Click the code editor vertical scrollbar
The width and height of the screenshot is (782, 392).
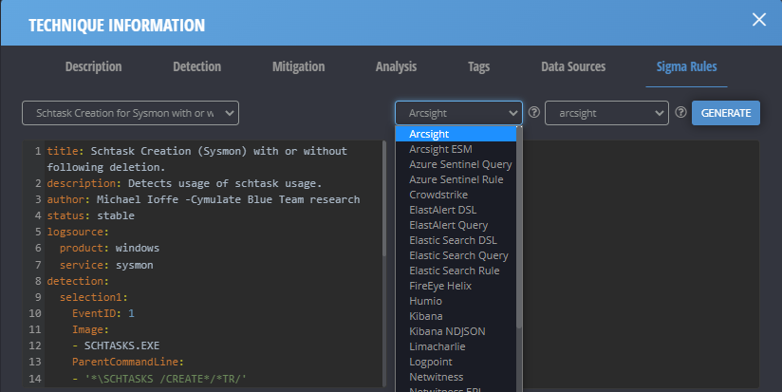click(384, 198)
